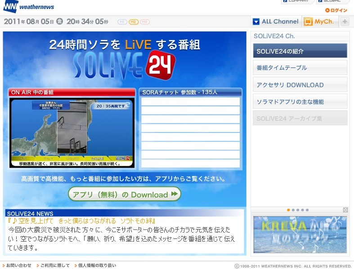Click the carousel expand icon
This screenshot has width=354, height=269.
pyautogui.click(x=345, y=210)
